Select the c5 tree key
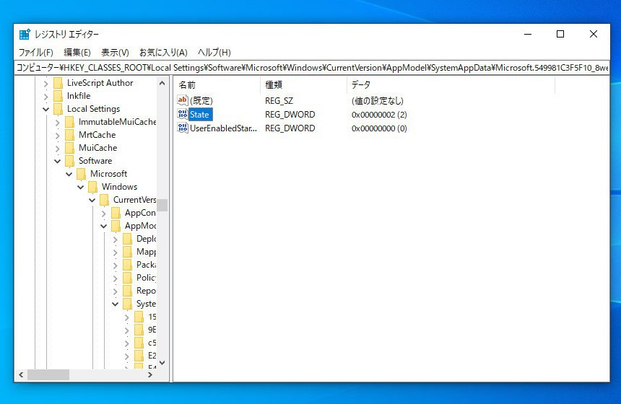The height and width of the screenshot is (404, 621). 152,343
